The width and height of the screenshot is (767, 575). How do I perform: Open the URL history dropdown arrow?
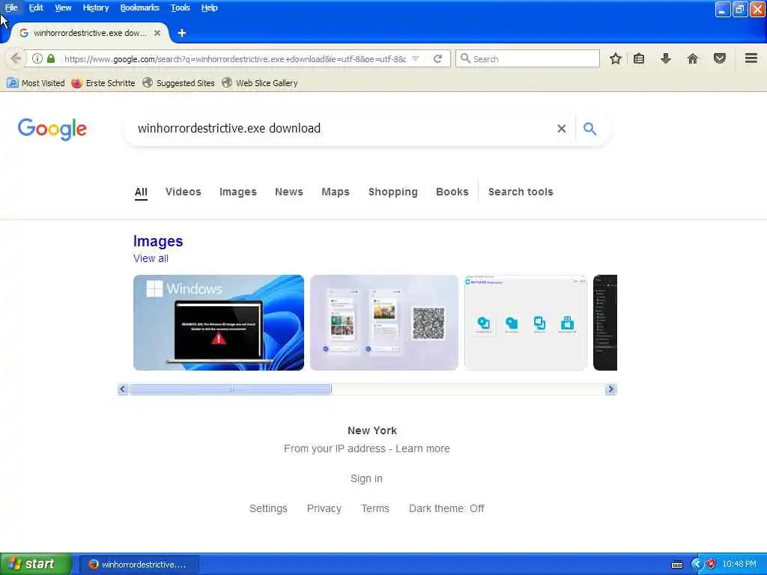(415, 58)
